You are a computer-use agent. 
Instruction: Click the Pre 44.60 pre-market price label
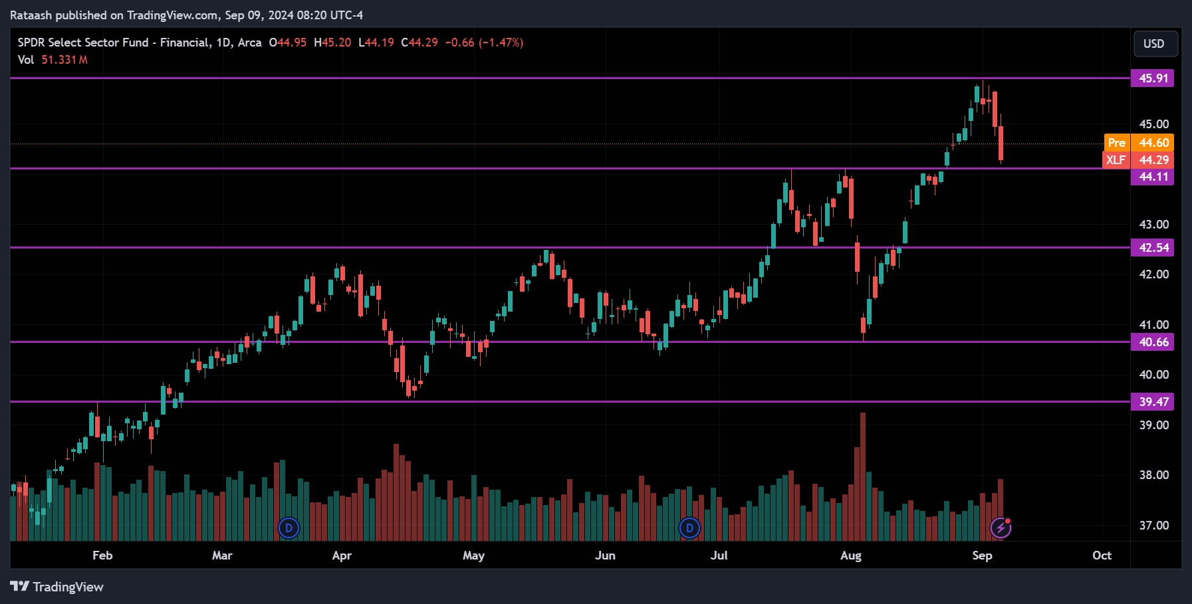(x=1139, y=143)
